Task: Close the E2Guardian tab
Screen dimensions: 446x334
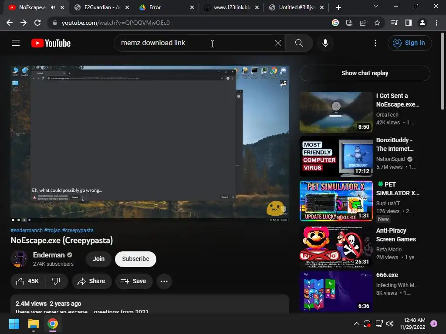Action: point(127,7)
